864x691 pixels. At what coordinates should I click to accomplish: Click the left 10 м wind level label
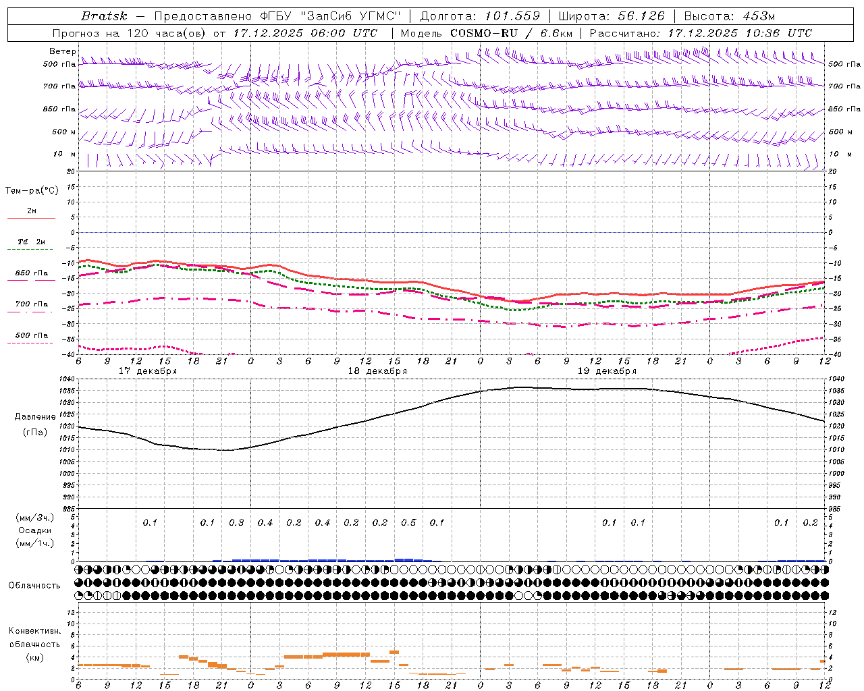(65, 154)
